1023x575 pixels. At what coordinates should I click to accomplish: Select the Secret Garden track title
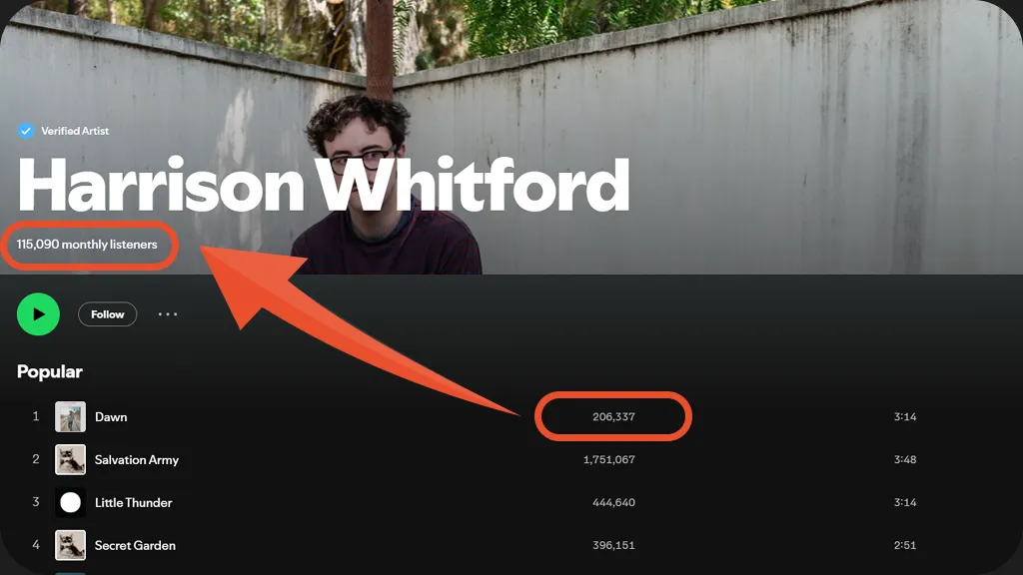click(x=135, y=546)
